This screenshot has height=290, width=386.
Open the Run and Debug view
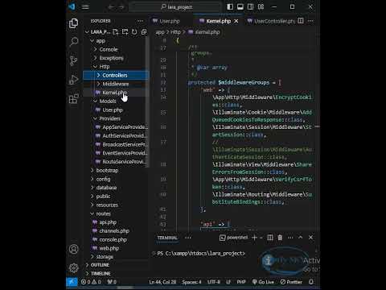coord(73,80)
